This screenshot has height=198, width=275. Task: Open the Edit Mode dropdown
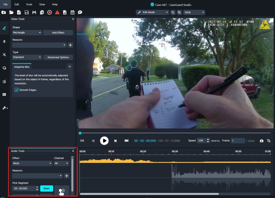[152, 12]
